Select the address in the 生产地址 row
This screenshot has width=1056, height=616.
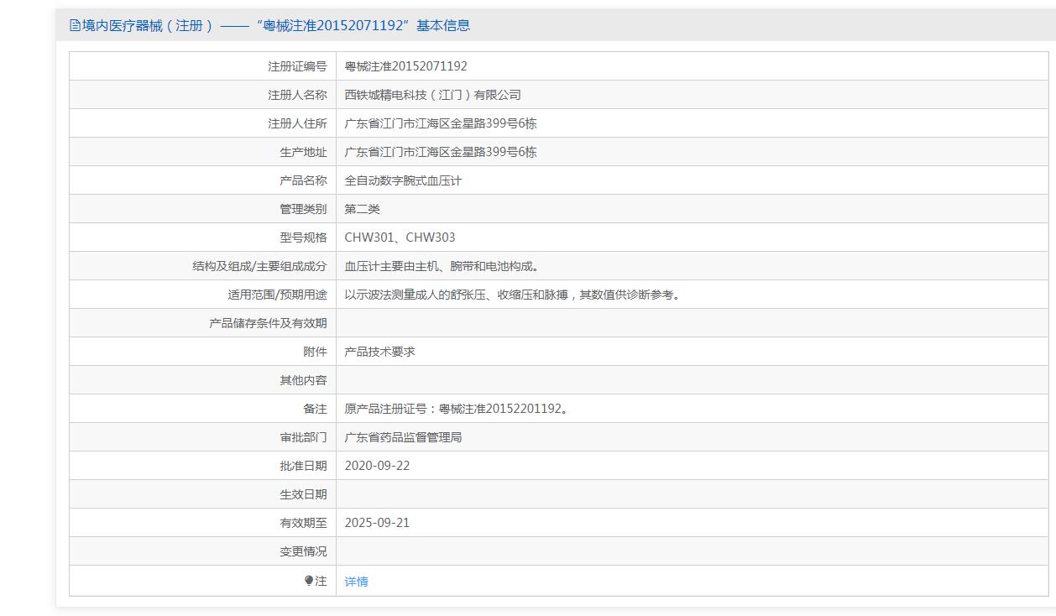[441, 152]
